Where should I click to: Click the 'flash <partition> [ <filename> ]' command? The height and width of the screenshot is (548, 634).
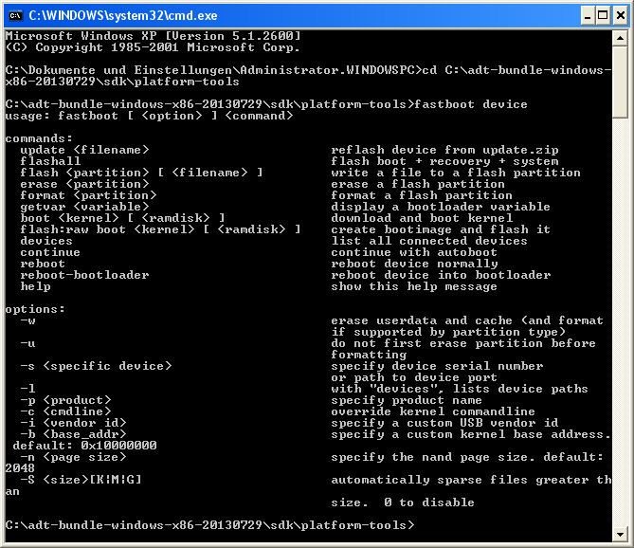point(141,173)
